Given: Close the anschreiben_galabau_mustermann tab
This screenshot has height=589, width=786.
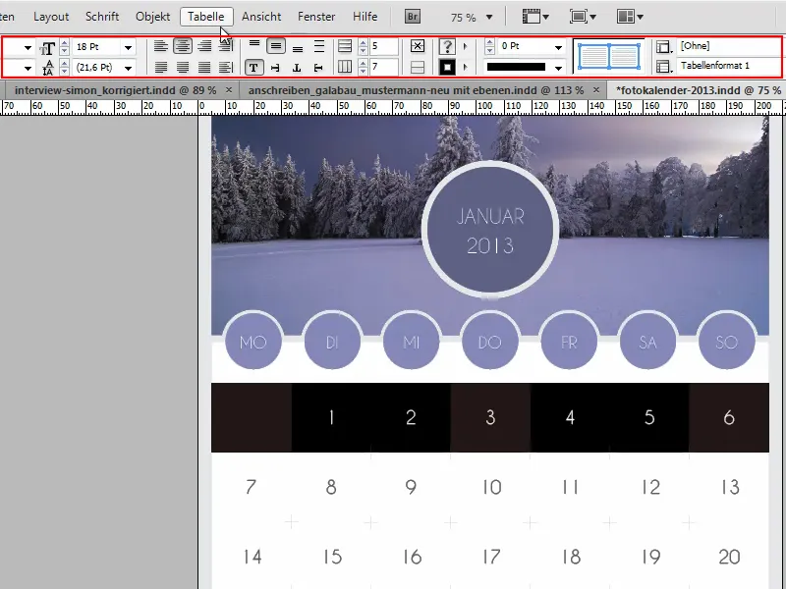Looking at the screenshot, I should pos(596,90).
